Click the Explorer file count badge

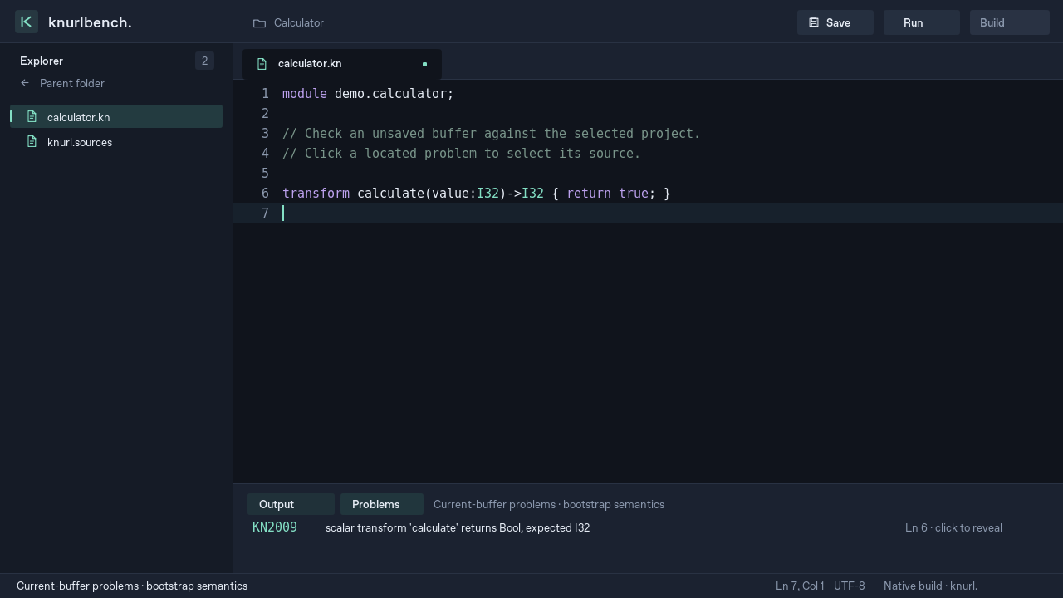point(204,61)
